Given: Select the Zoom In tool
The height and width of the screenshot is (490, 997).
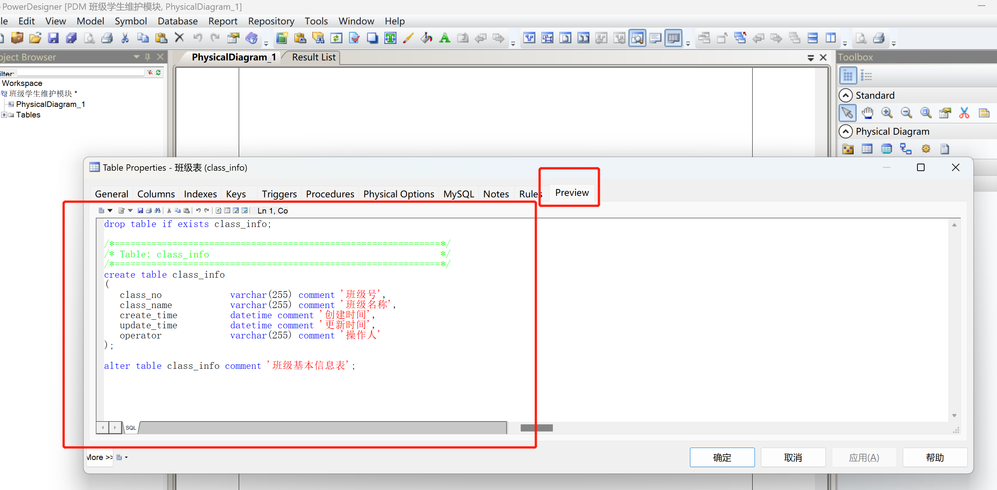Looking at the screenshot, I should [886, 113].
